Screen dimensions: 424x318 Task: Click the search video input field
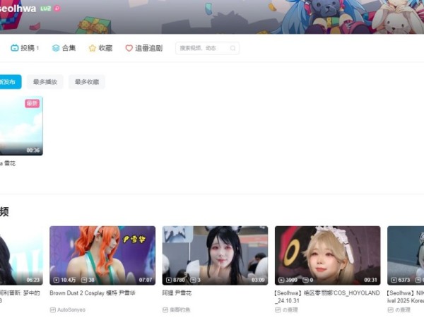(207, 48)
